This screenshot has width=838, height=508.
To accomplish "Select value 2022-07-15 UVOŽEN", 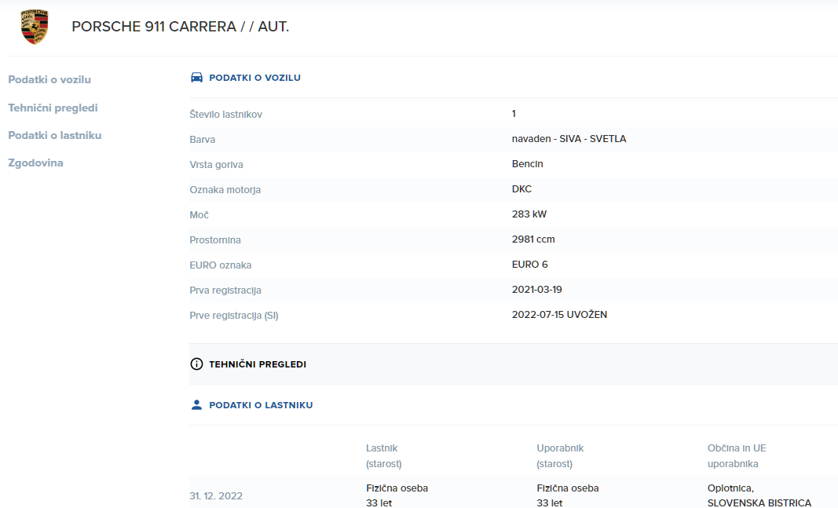I will point(559,315).
